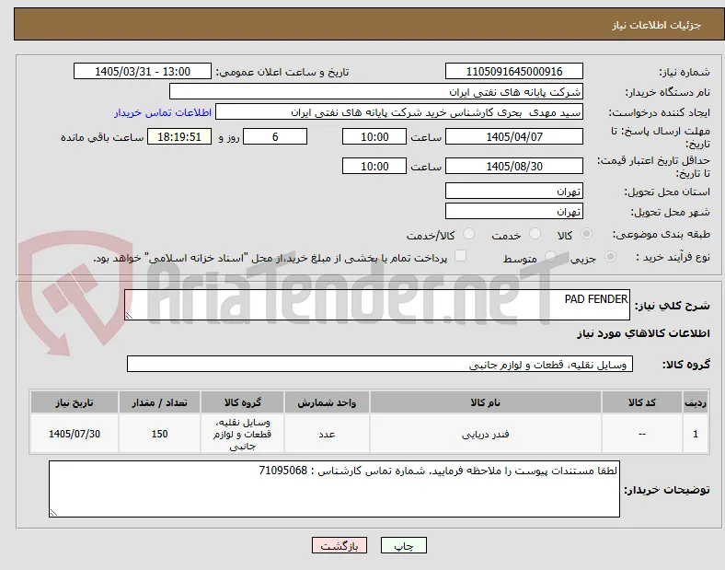Click the delivery city field تهران
Image resolution: width=725 pixels, height=570 pixels.
click(x=514, y=212)
